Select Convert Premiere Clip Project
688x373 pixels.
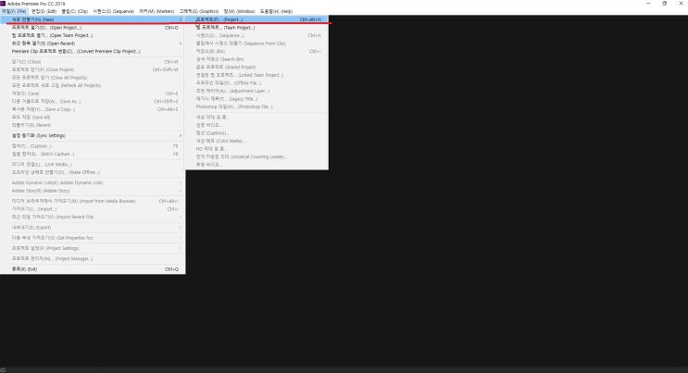click(x=93, y=51)
